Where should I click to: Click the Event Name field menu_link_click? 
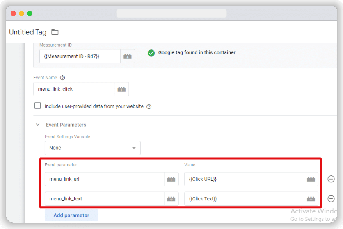point(74,89)
